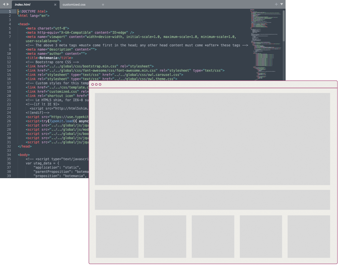Image resolution: width=339 pixels, height=265 pixels.
Task: Click the "application": "static" line
Action: point(57,167)
